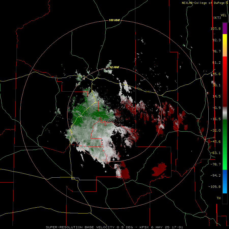229x229 pixels.
Task: Click the blue segment of the color bar
Action: click(x=225, y=181)
